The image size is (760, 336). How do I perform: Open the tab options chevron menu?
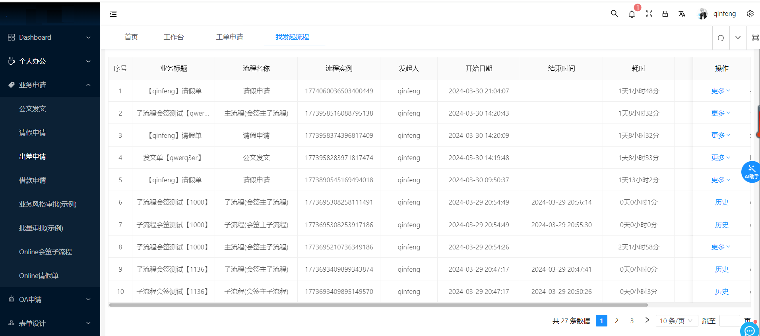tap(738, 38)
